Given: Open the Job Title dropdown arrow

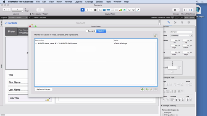Looking at the screenshot, I should 49,98.
